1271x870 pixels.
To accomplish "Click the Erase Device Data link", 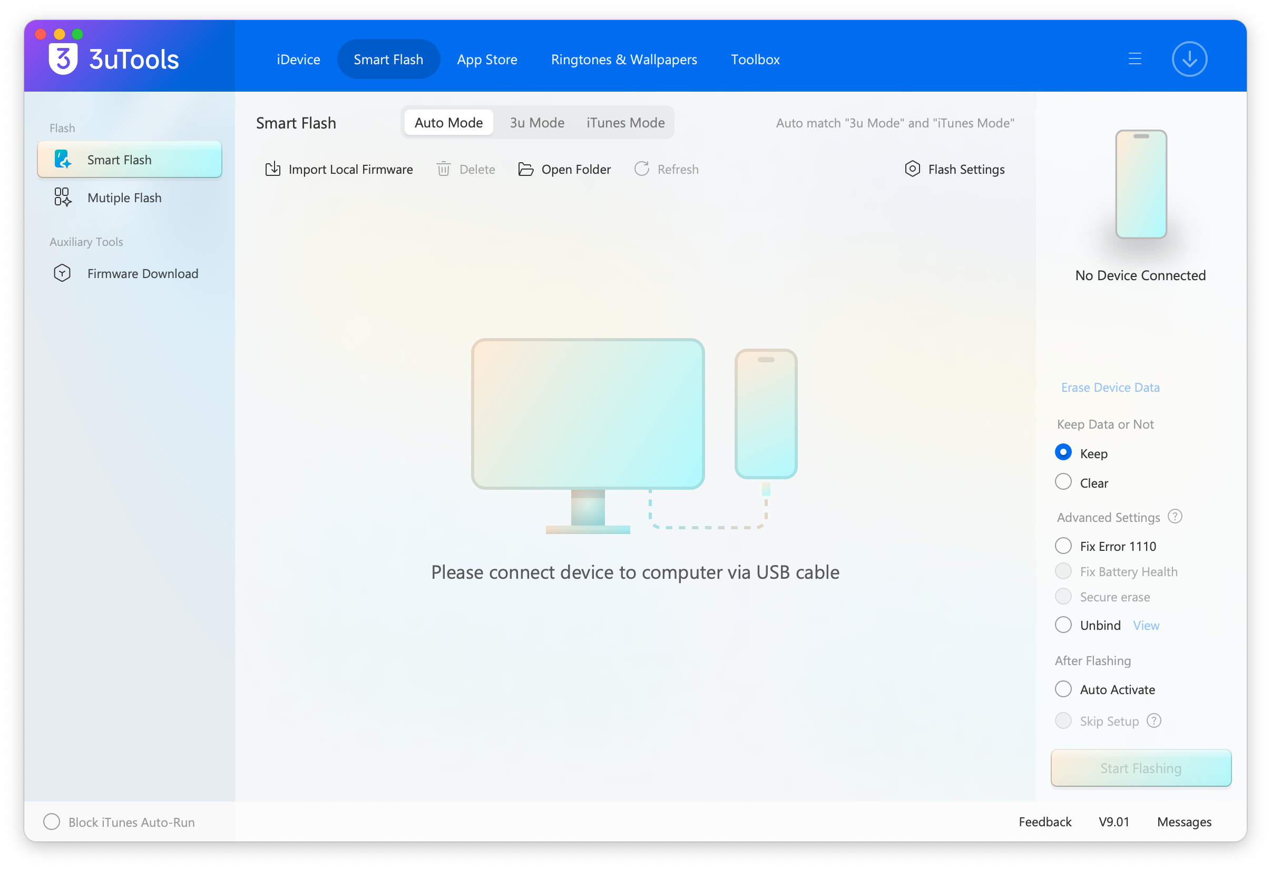I will pos(1110,387).
